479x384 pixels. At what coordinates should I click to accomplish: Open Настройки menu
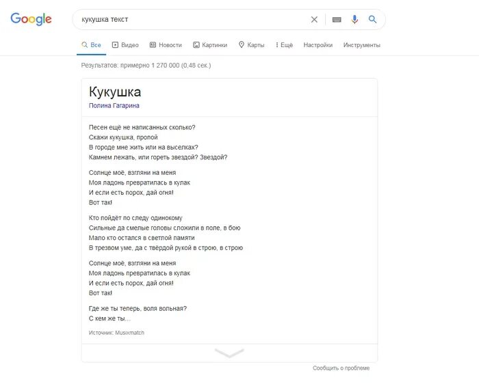(x=318, y=45)
